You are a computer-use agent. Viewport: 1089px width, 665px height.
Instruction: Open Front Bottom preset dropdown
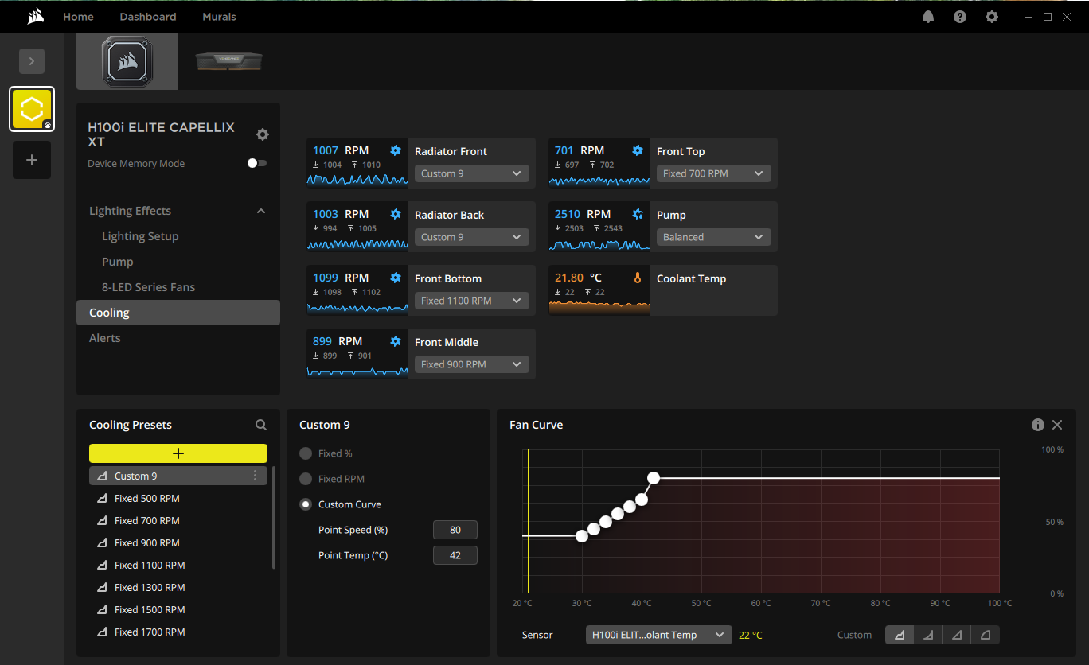[472, 301]
